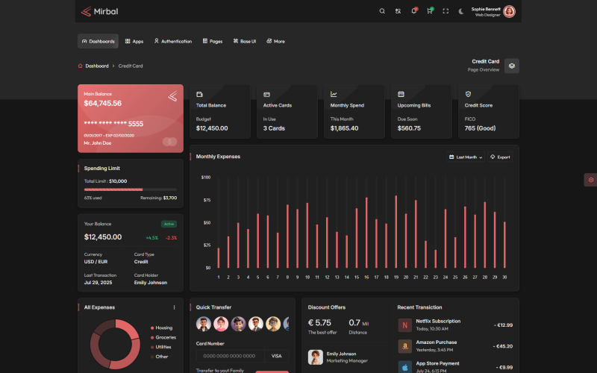
Task: Open the shopping cart icon
Action: (x=430, y=11)
